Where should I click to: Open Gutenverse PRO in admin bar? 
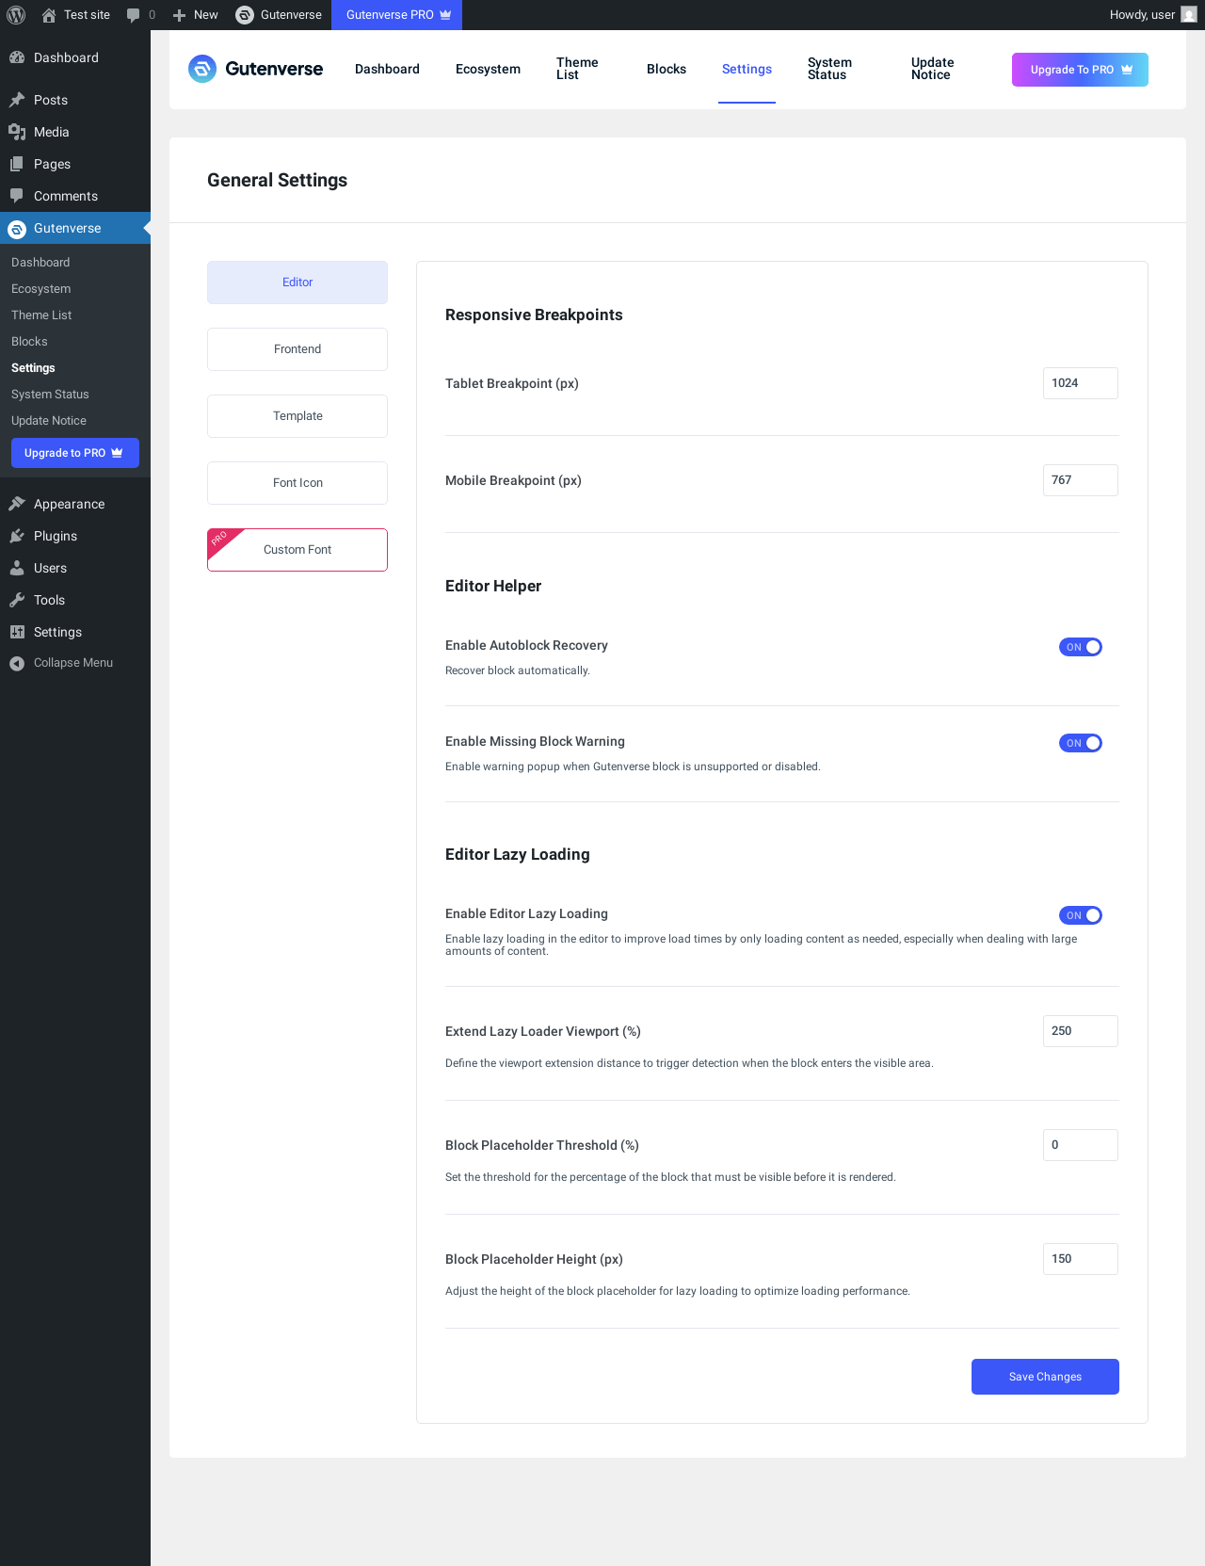tap(397, 15)
